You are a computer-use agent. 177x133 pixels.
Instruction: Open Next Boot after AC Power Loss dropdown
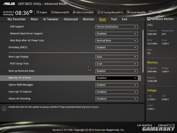point(116,41)
